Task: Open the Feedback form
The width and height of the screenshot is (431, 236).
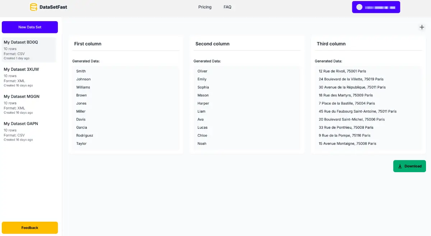Action: click(30, 228)
